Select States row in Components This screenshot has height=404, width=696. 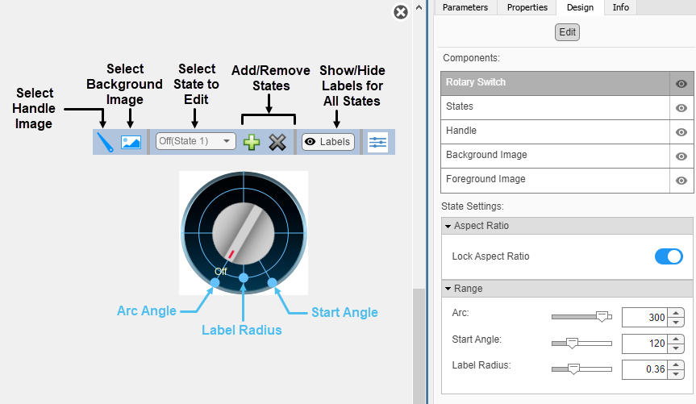point(556,107)
